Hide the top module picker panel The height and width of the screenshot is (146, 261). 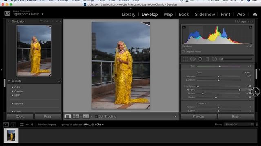point(130,8)
